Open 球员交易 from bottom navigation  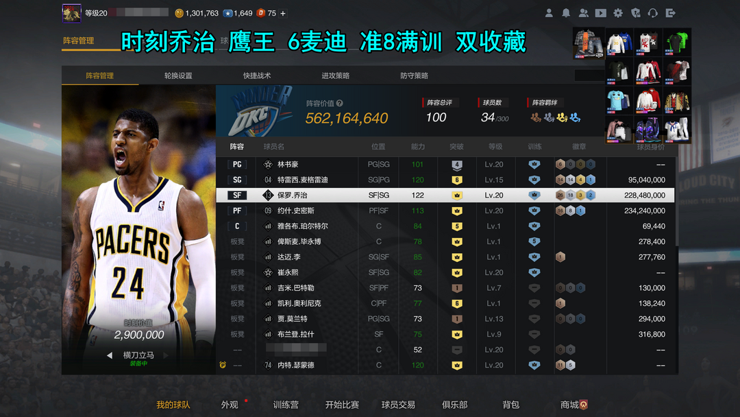(x=398, y=405)
